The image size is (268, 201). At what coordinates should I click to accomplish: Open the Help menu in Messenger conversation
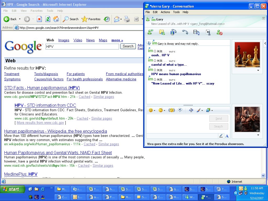(x=186, y=12)
